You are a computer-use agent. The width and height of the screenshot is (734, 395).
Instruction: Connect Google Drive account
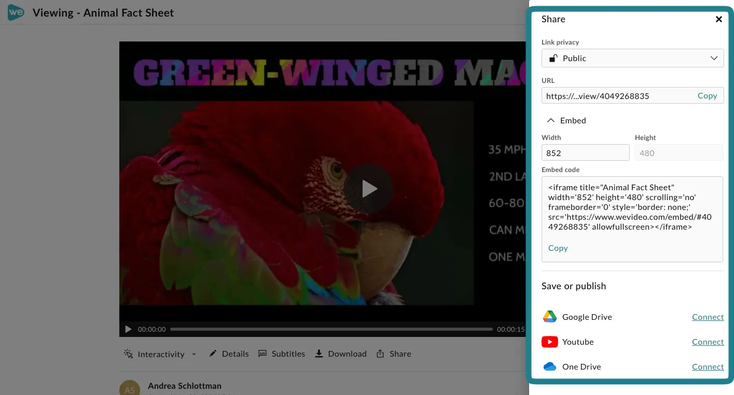pyautogui.click(x=708, y=317)
